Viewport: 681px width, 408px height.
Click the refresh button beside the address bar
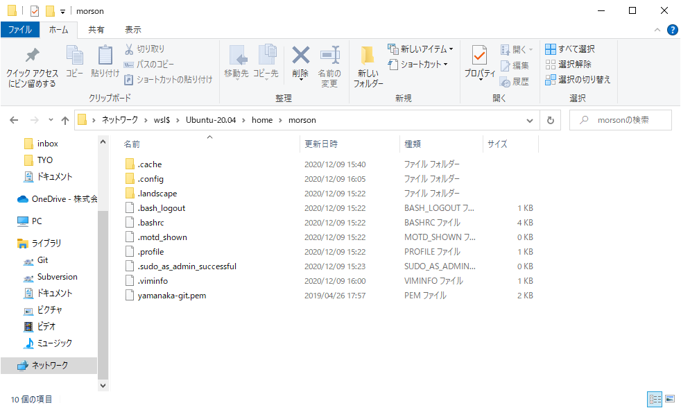pyautogui.click(x=551, y=120)
